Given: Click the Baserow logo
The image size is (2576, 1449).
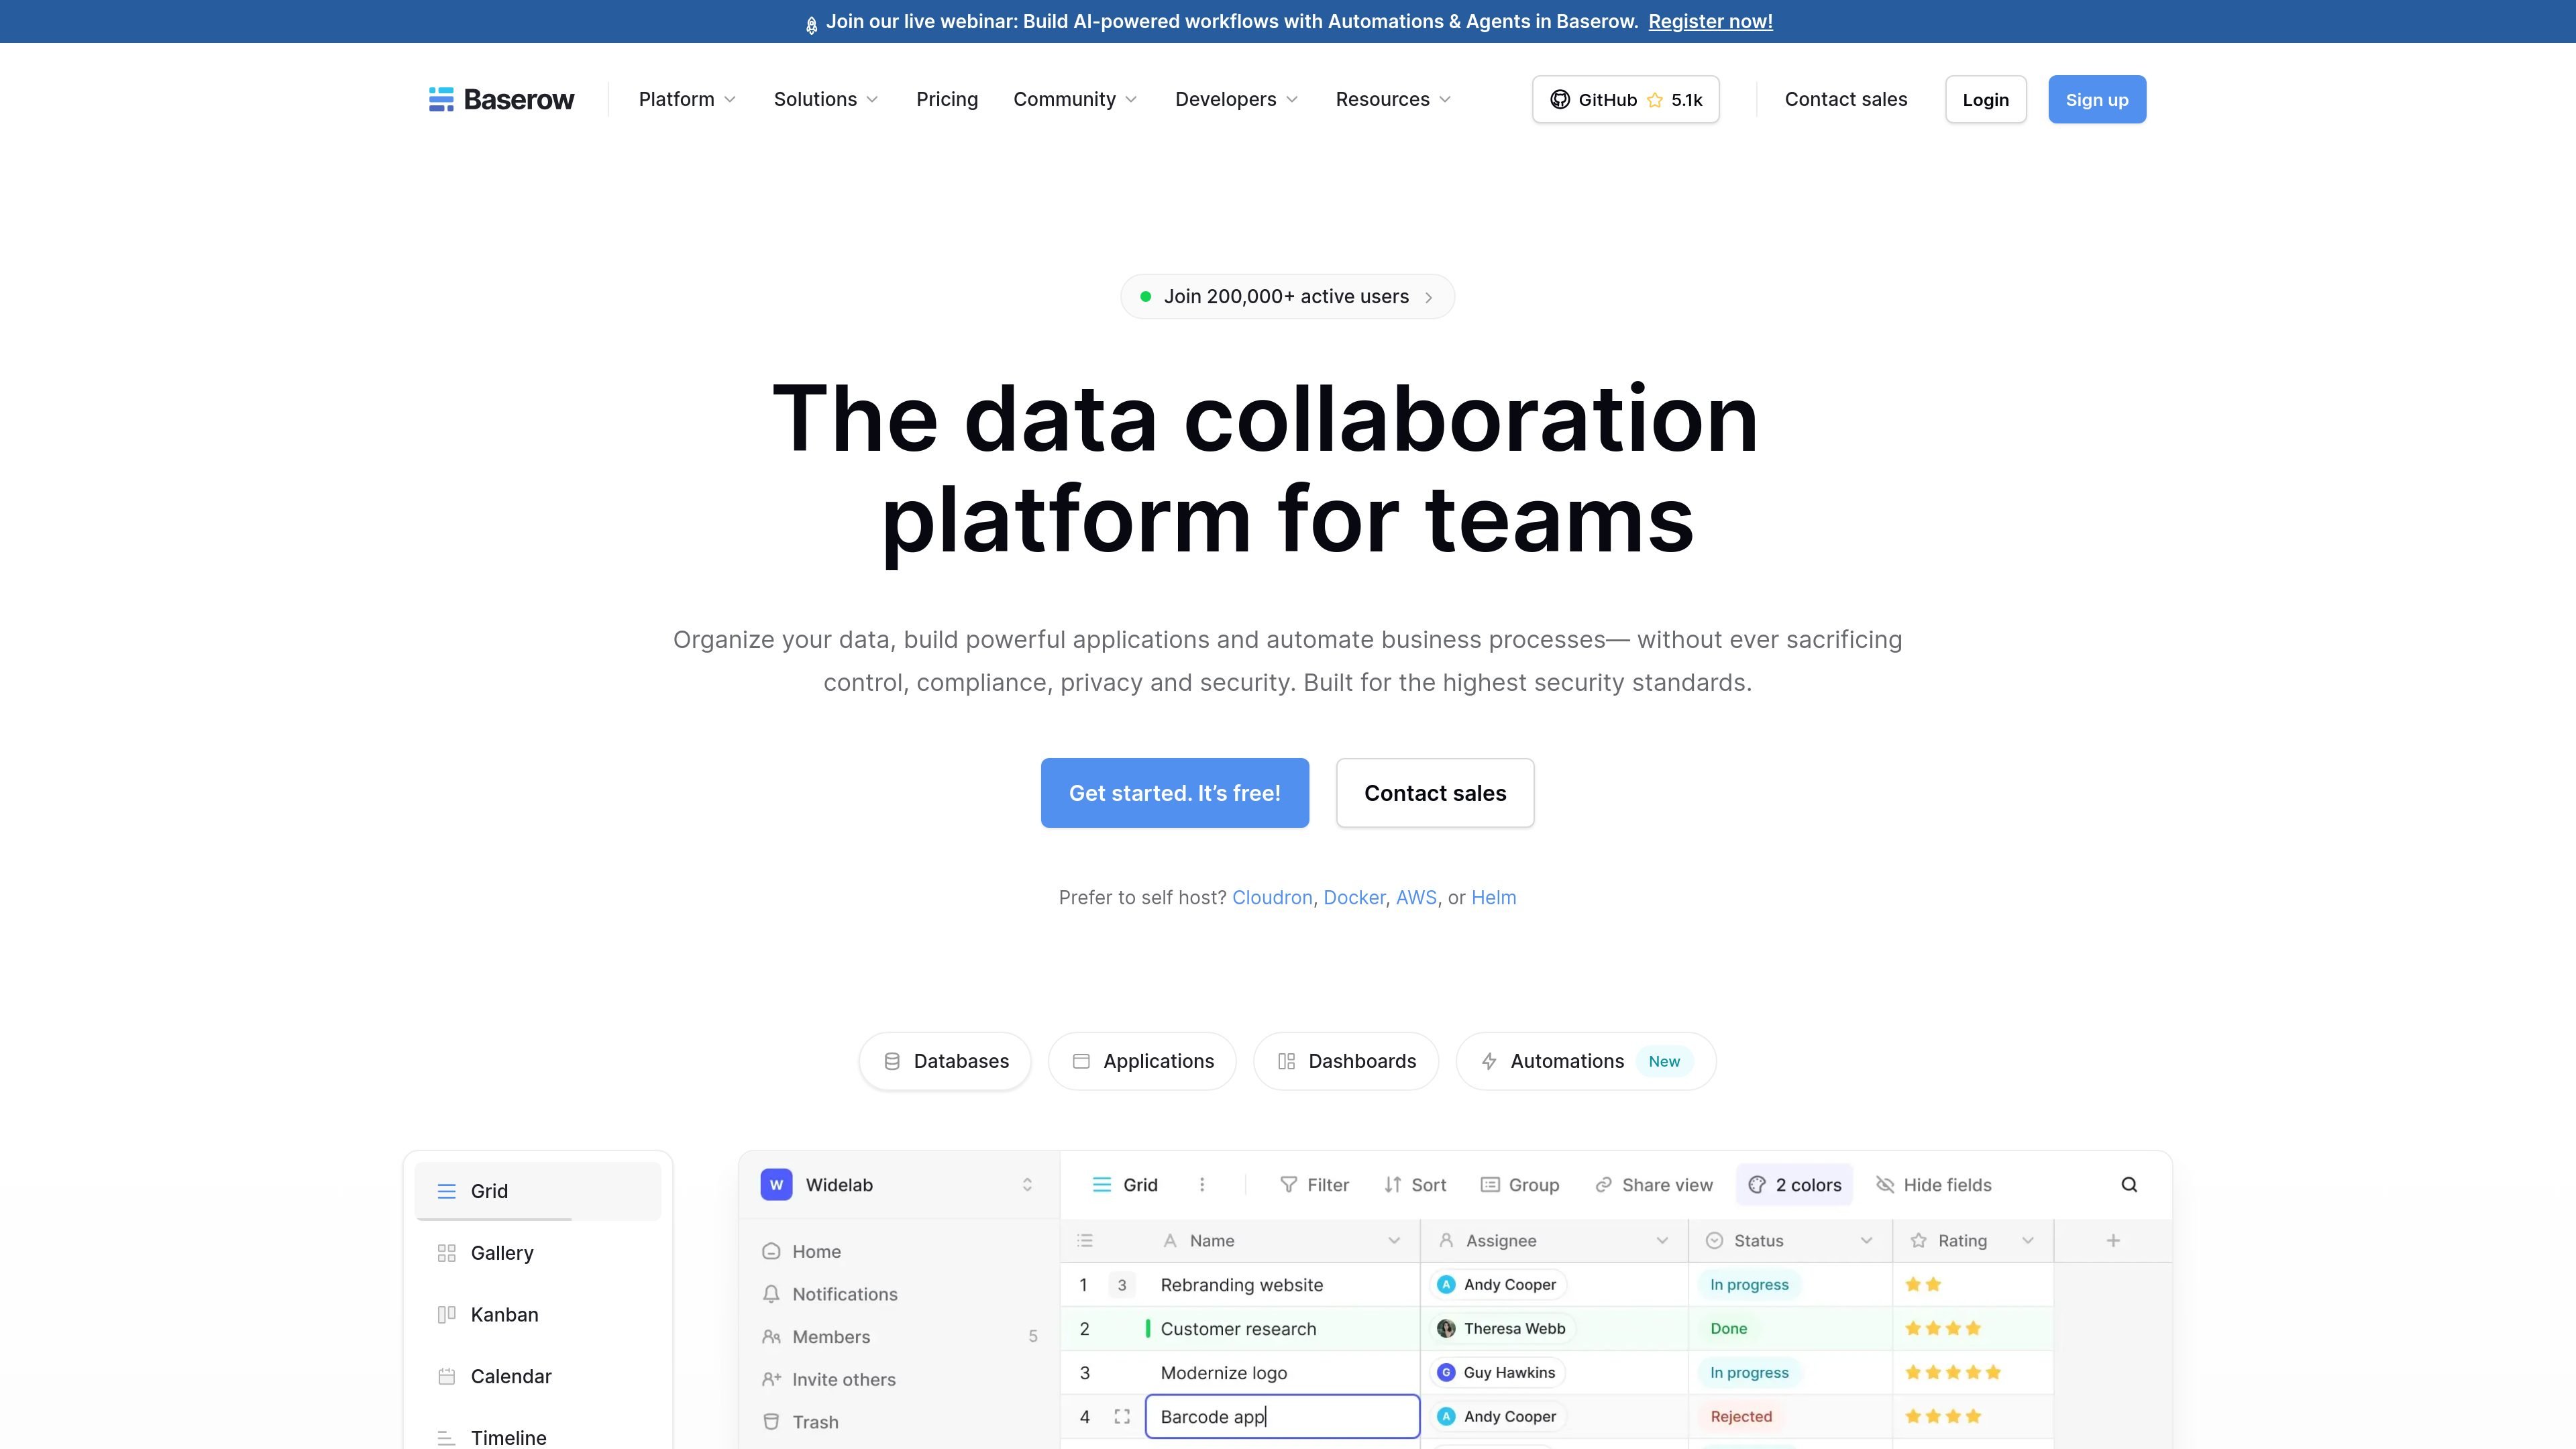Looking at the screenshot, I should 501,99.
